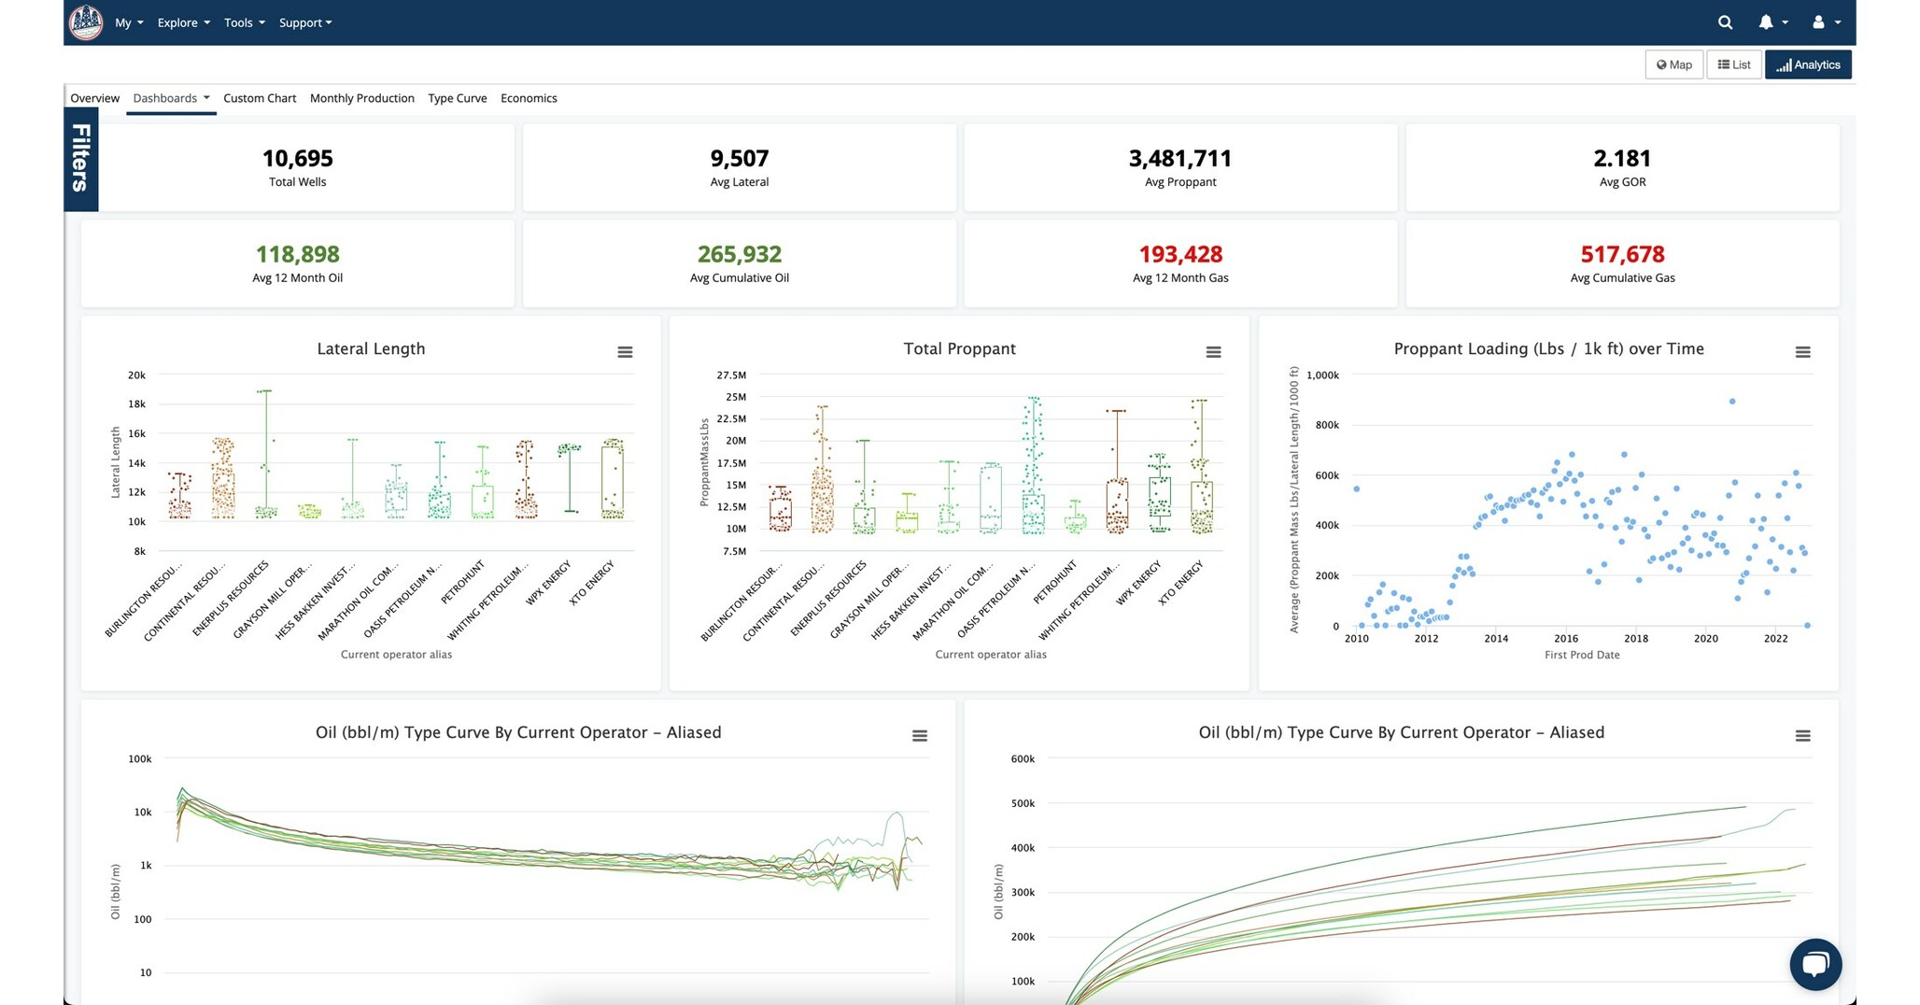Switch to Map view
This screenshot has width=1920, height=1005.
tap(1673, 64)
